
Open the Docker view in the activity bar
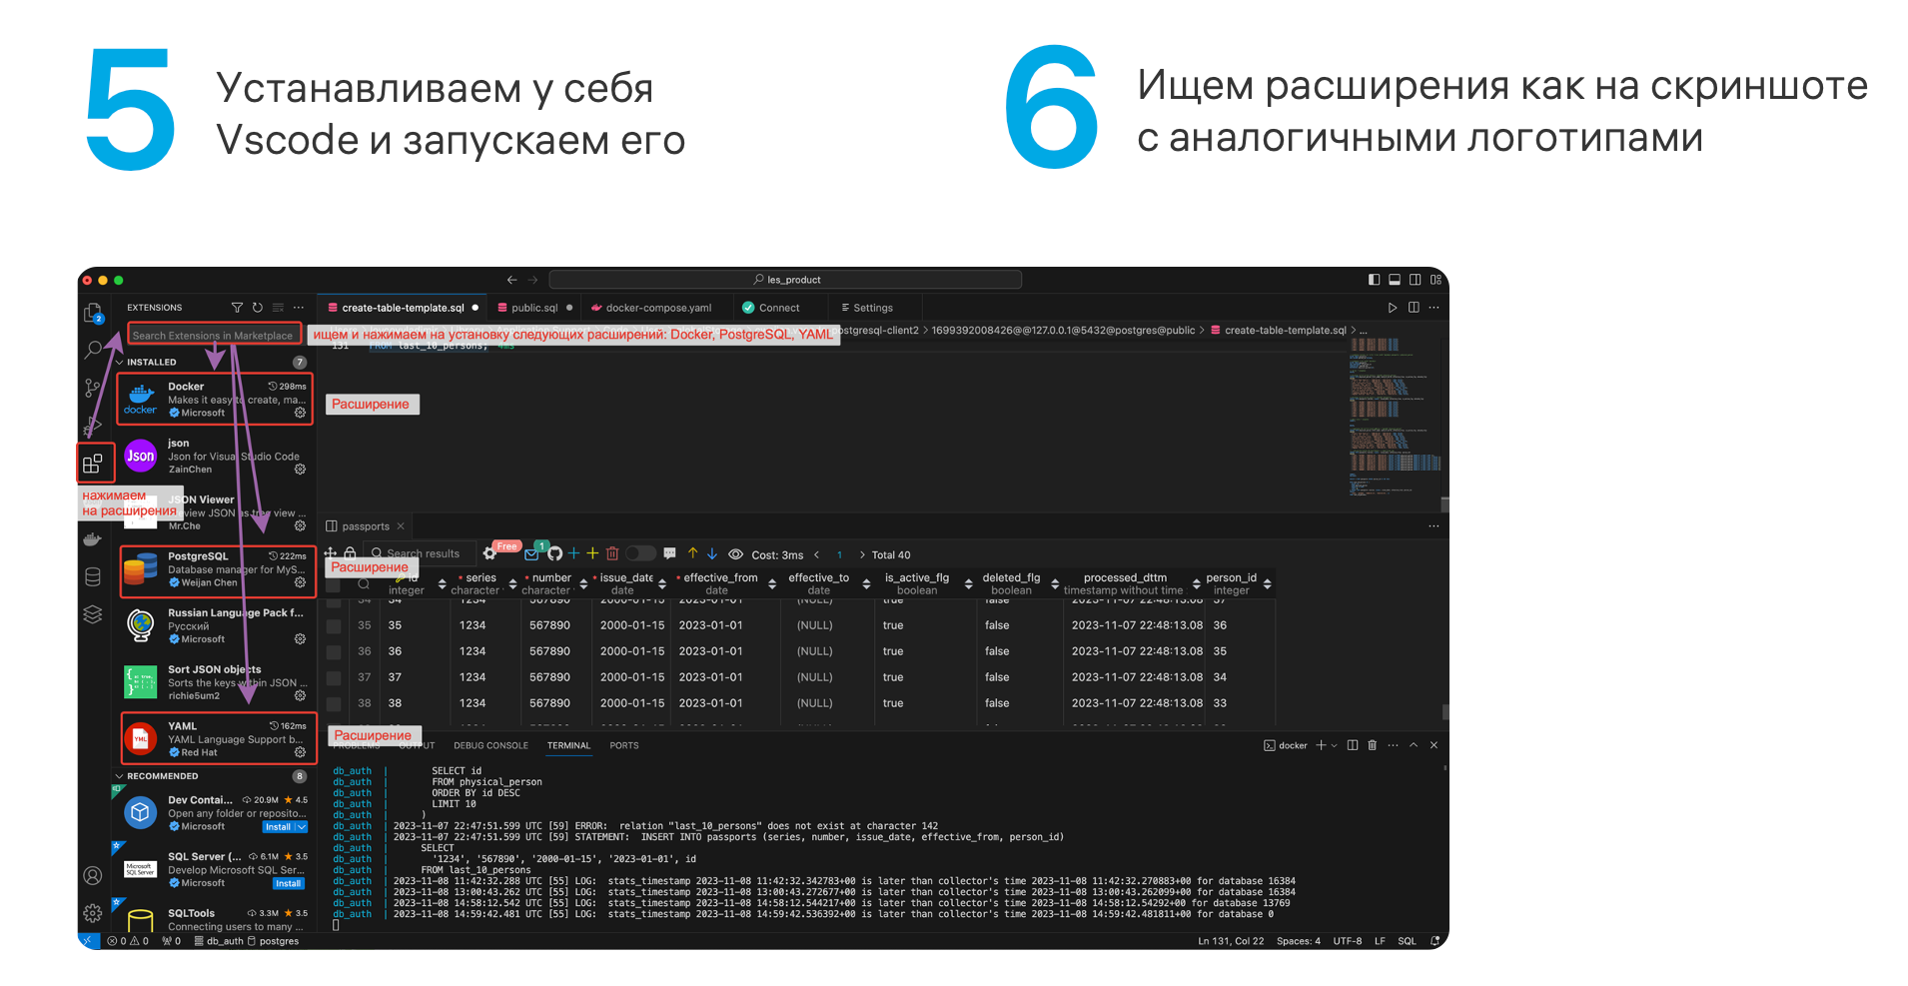(x=93, y=539)
